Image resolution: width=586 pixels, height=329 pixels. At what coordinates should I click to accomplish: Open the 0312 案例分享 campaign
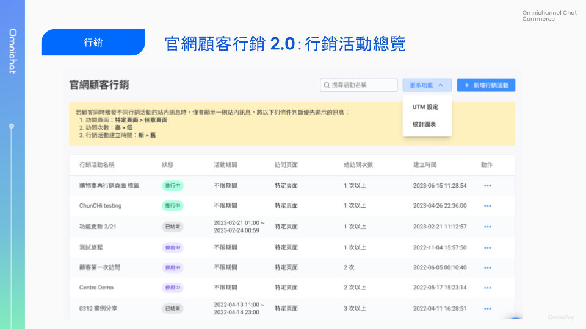pos(98,309)
